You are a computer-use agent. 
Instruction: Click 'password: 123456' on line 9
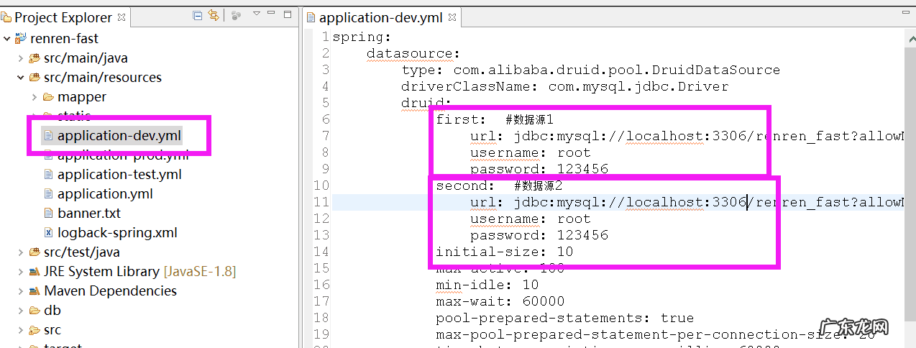coord(539,169)
